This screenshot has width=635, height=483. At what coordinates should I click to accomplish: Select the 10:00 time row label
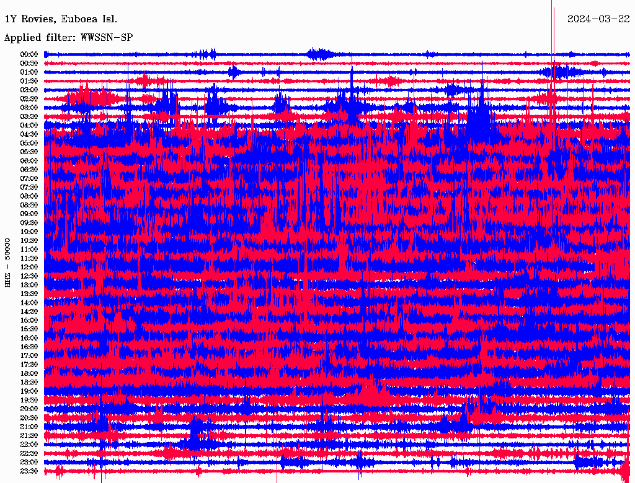click(x=29, y=232)
